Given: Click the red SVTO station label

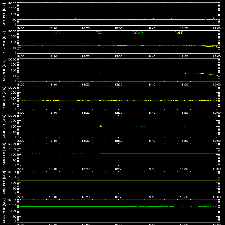Looking at the screenshot, I should click(57, 33).
